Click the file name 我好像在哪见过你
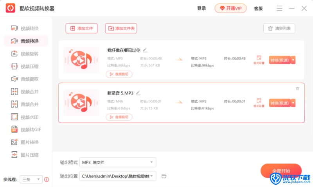 (124, 50)
